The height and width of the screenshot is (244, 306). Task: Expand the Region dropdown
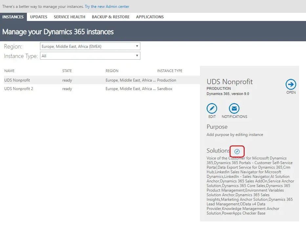(x=90, y=47)
